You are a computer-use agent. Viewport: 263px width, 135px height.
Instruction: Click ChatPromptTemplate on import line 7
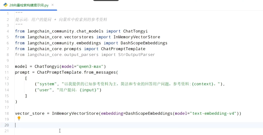pyautogui.click(x=123, y=49)
